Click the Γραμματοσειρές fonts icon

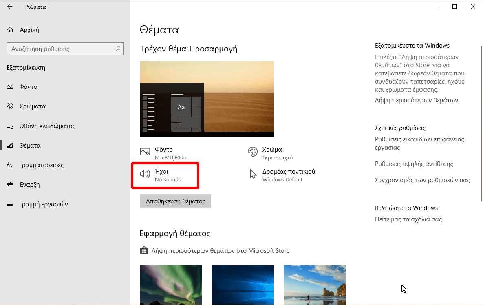click(x=10, y=165)
